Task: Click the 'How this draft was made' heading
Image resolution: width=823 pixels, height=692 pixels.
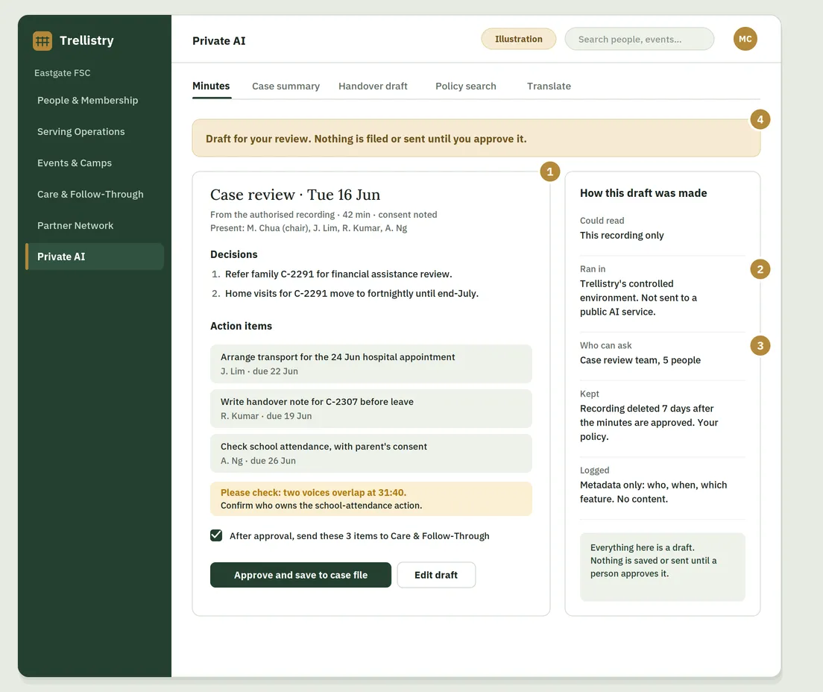Action: [643, 193]
